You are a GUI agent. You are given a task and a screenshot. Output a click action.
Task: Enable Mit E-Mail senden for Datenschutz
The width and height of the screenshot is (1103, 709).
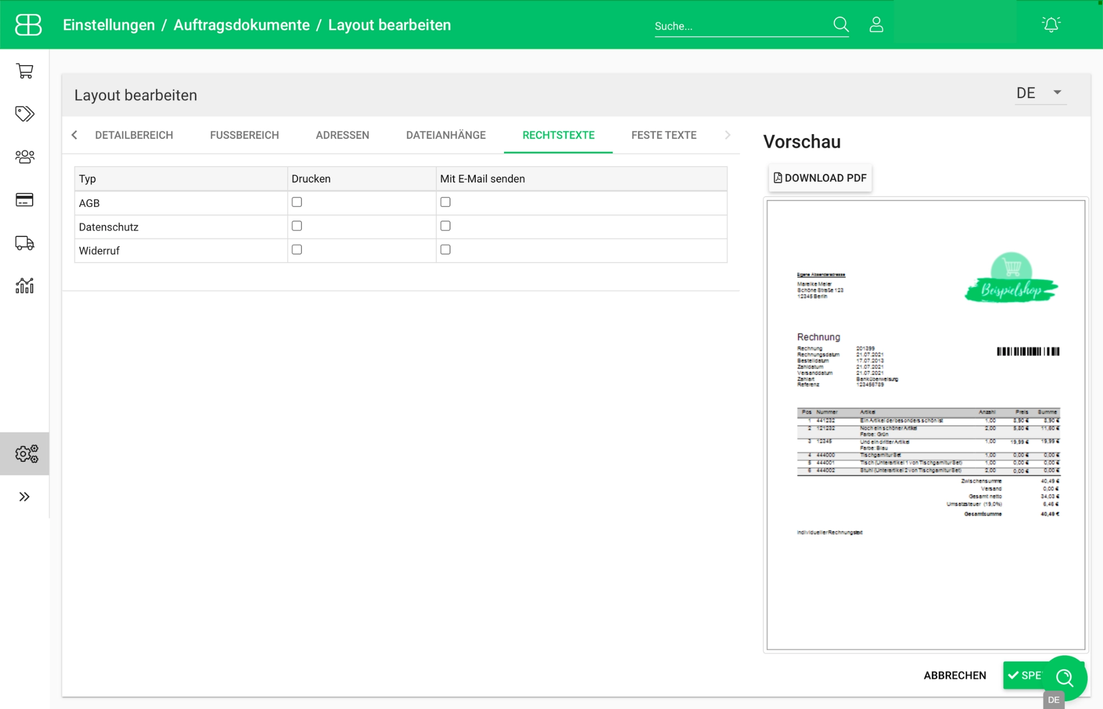coord(446,226)
